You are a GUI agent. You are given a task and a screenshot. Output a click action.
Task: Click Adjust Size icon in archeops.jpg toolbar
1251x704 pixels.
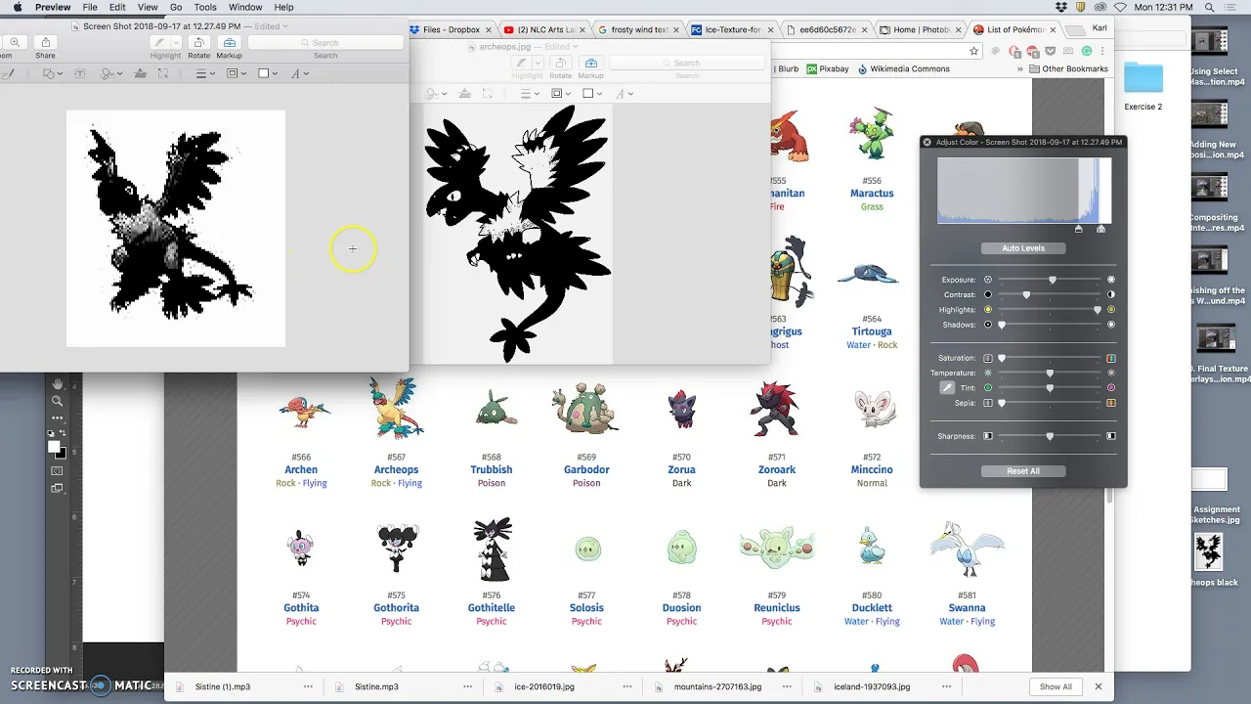[487, 94]
